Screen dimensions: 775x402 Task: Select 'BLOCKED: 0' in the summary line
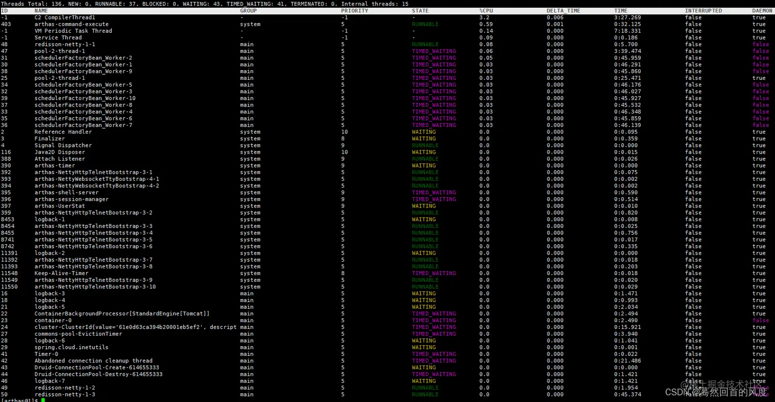click(x=159, y=4)
